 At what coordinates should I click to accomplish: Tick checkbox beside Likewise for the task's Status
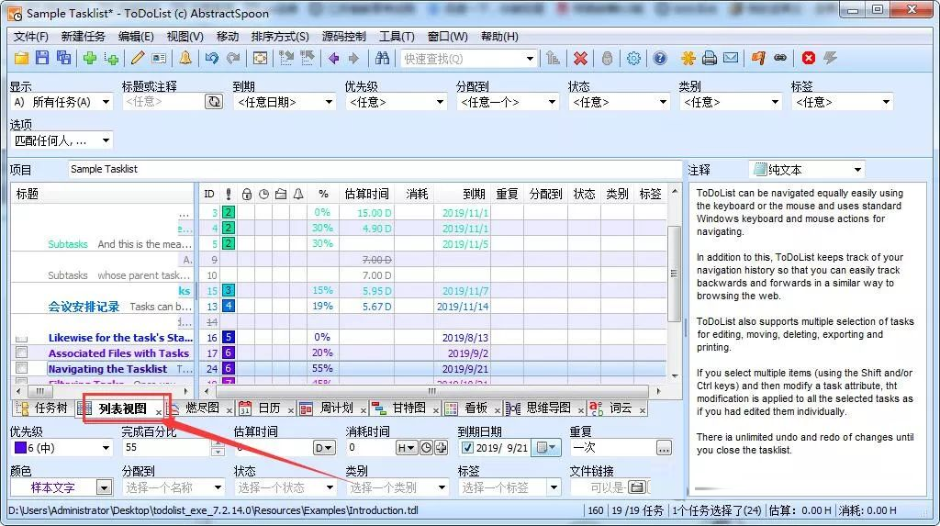[x=22, y=338]
